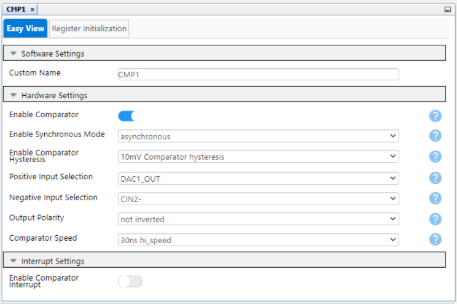Open help for Enable Comparator
The height and width of the screenshot is (304, 457).
click(x=435, y=116)
